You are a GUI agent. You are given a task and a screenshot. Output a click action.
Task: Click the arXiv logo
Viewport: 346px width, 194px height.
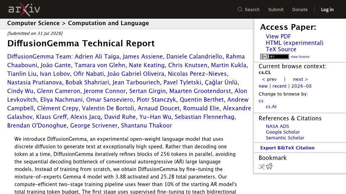(x=24, y=9)
